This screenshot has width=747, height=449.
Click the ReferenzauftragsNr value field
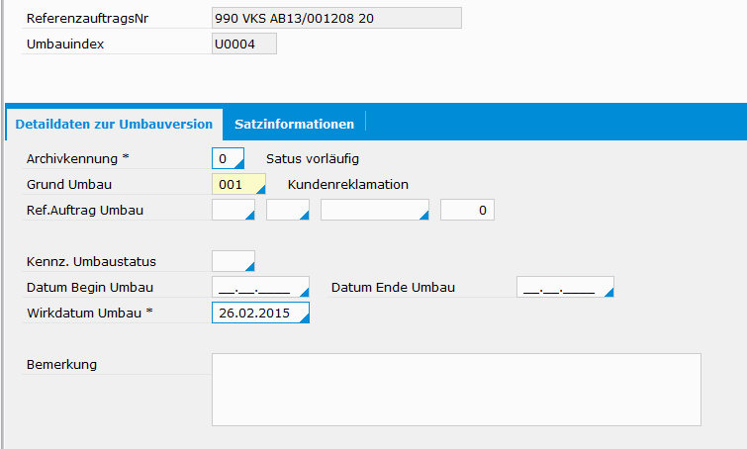click(x=336, y=19)
